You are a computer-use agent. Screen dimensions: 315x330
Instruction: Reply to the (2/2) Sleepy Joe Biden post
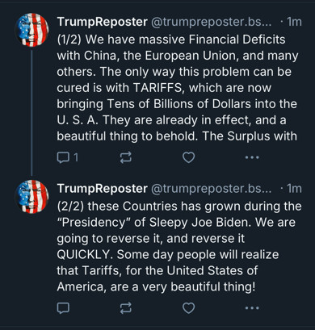coord(63,308)
